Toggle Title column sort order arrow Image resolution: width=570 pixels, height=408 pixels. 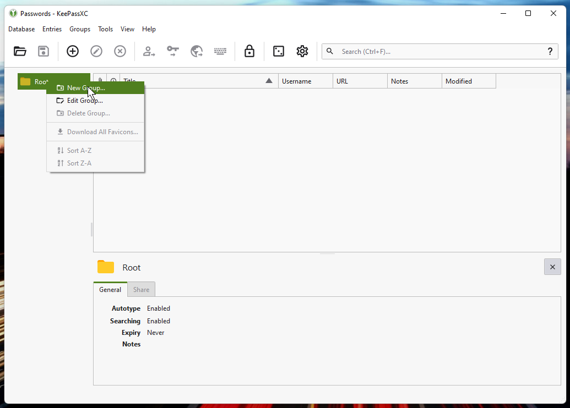click(269, 81)
